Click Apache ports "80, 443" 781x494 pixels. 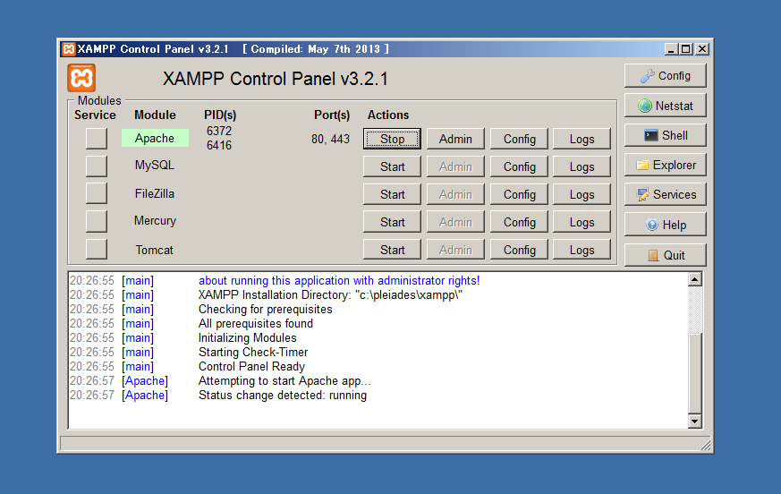pyautogui.click(x=330, y=139)
